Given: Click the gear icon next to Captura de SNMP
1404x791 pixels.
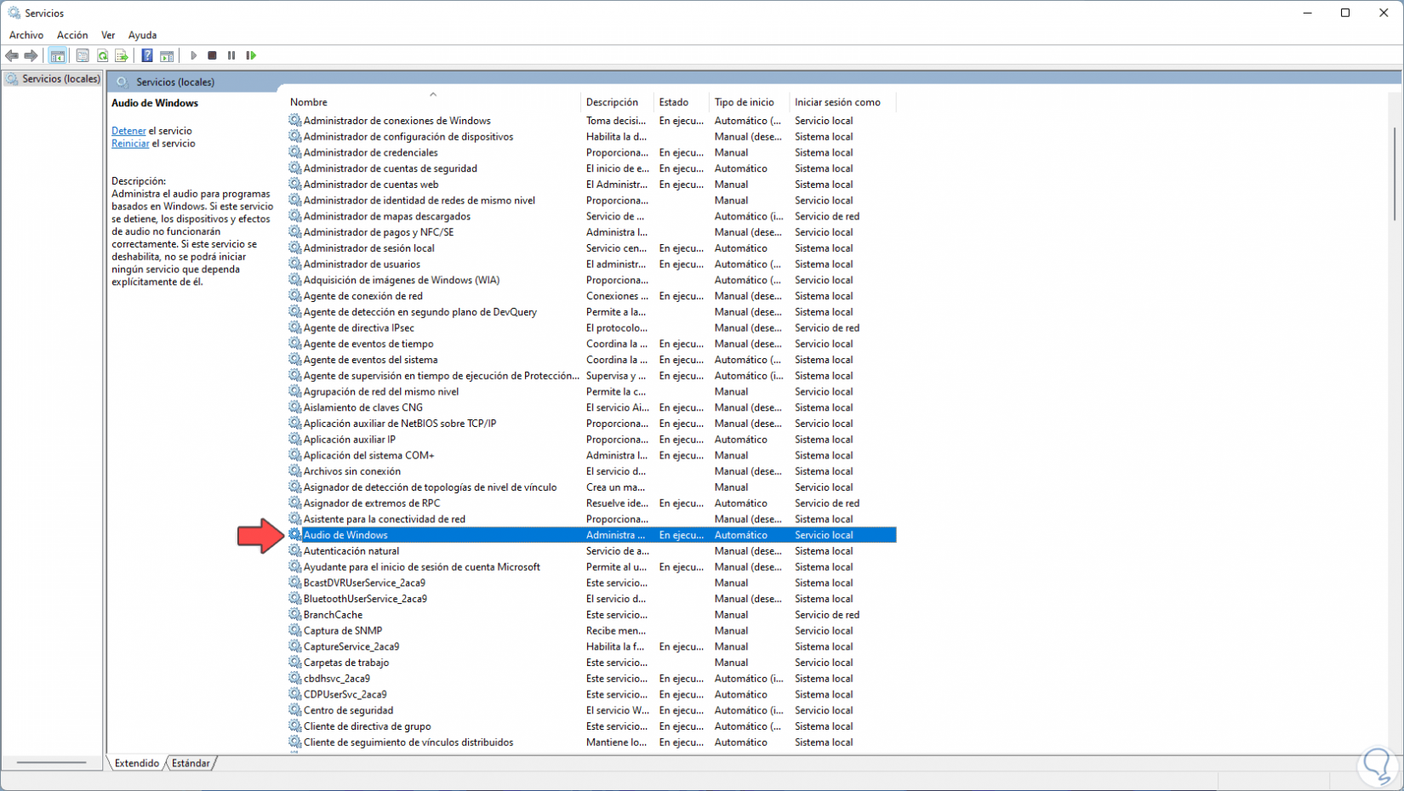Looking at the screenshot, I should [x=295, y=631].
